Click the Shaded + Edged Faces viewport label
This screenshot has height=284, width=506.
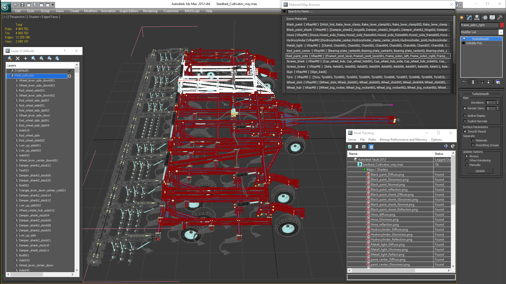[x=43, y=17]
